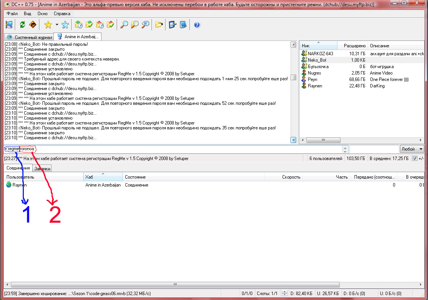Click the user icon beside Raynen in user list
The image size is (428, 300).
pyautogui.click(x=304, y=85)
